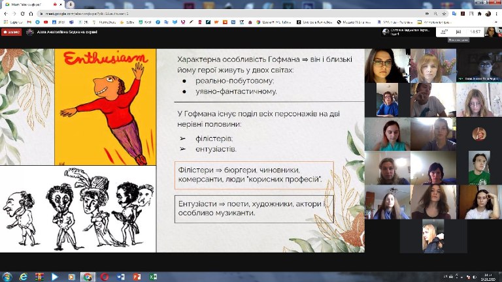Go back with the browser back arrow
Viewport: 502px width, 282px height.
[6, 14]
